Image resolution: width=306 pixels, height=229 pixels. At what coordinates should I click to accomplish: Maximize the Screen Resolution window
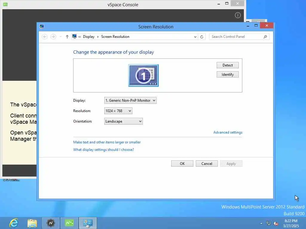point(256,26)
